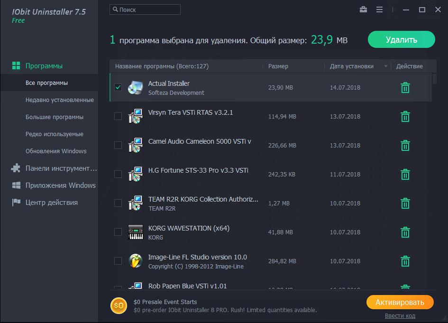448x323 pixels.
Task: Click the search magnifier icon
Action: click(115, 9)
